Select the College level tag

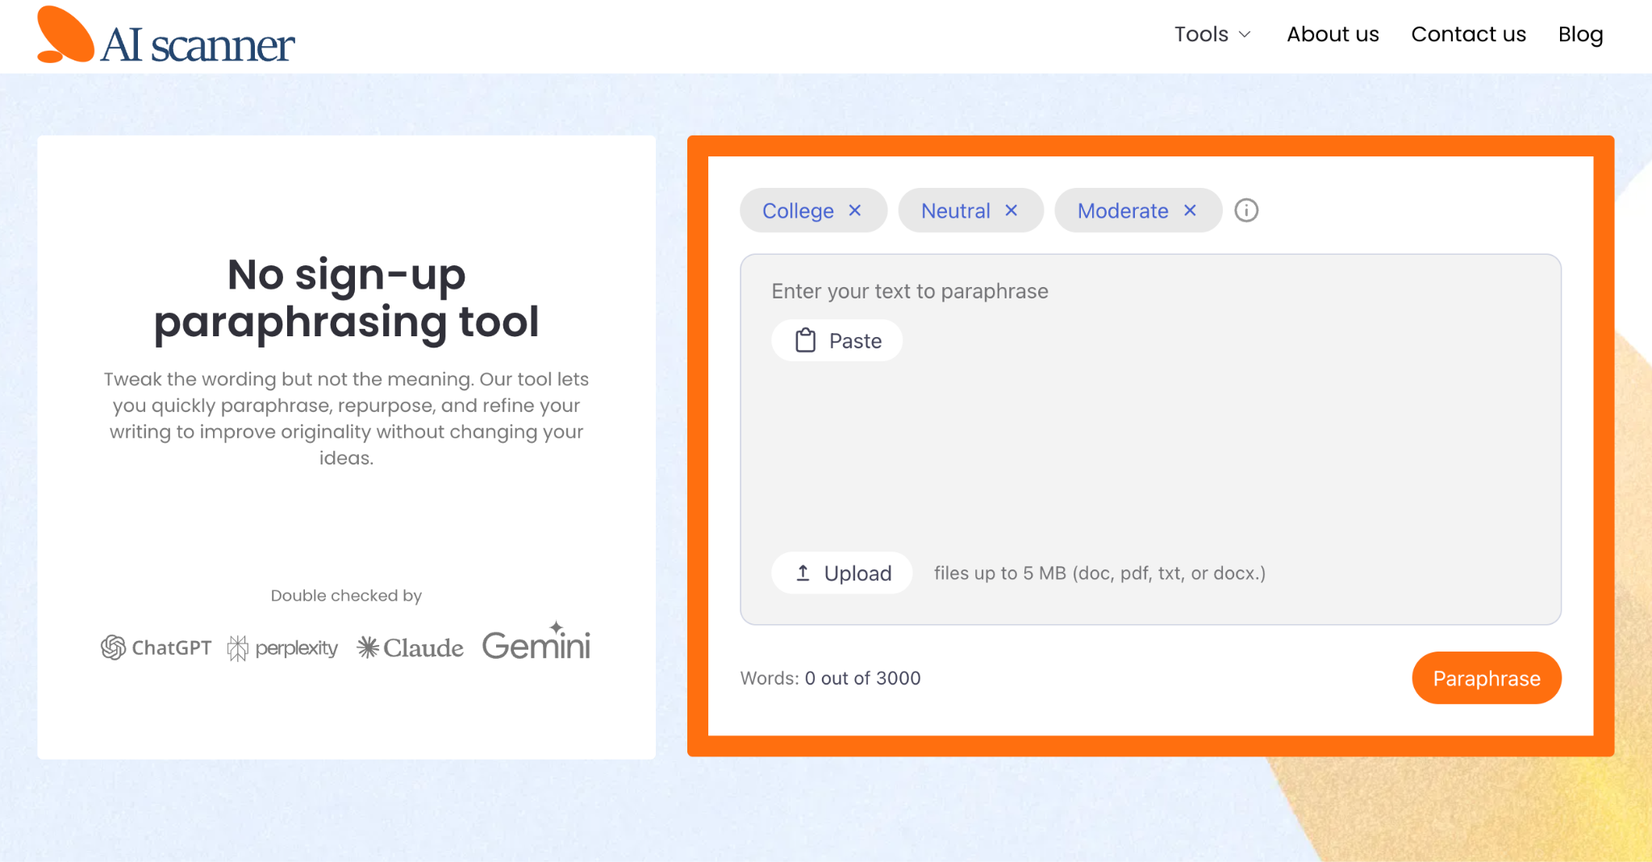[x=798, y=210]
